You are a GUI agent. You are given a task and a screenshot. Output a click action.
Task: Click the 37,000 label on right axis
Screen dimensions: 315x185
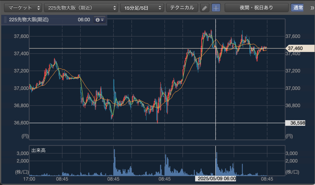[x=293, y=88]
